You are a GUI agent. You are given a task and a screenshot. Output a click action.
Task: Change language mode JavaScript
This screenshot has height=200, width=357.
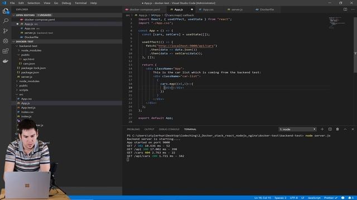314,198
